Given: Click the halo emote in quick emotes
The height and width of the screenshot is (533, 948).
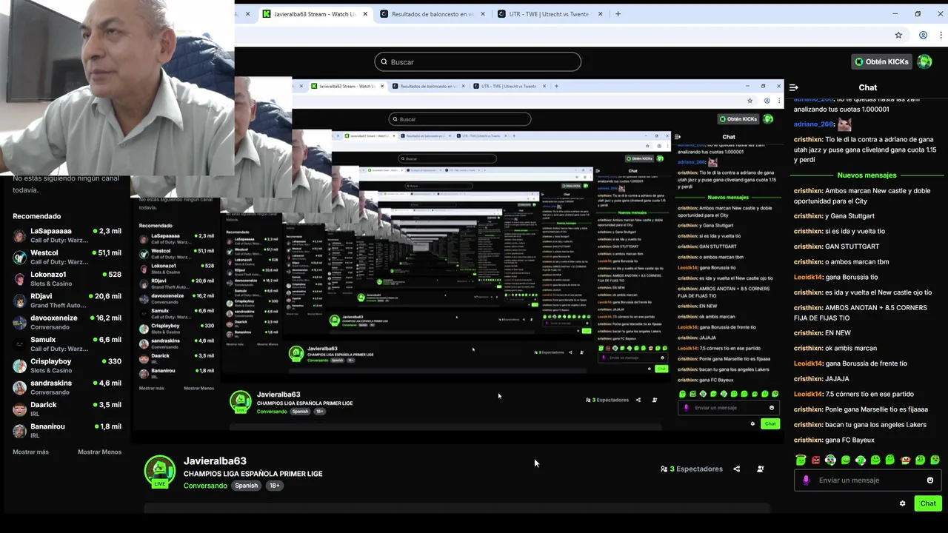Looking at the screenshot, I should click(x=801, y=460).
